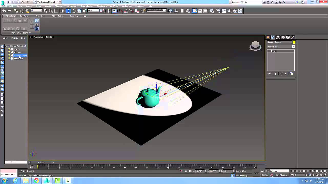Open the Customize menu

tap(127, 6)
